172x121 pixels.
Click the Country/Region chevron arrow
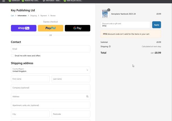point(87,70)
